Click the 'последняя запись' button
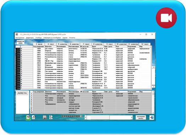 [x=141, y=117]
